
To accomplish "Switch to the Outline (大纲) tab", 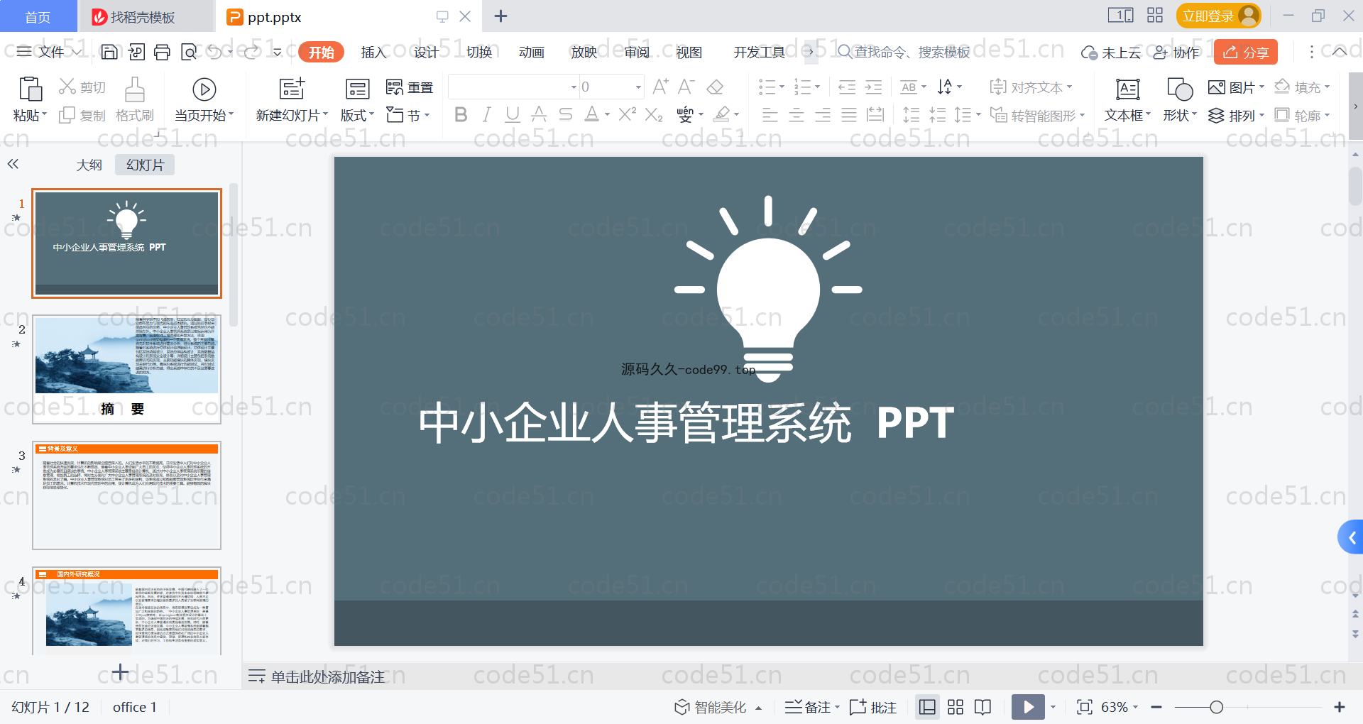I will (89, 165).
